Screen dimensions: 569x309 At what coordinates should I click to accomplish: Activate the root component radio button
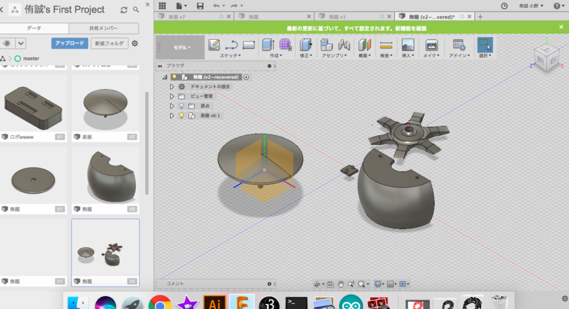(x=246, y=77)
